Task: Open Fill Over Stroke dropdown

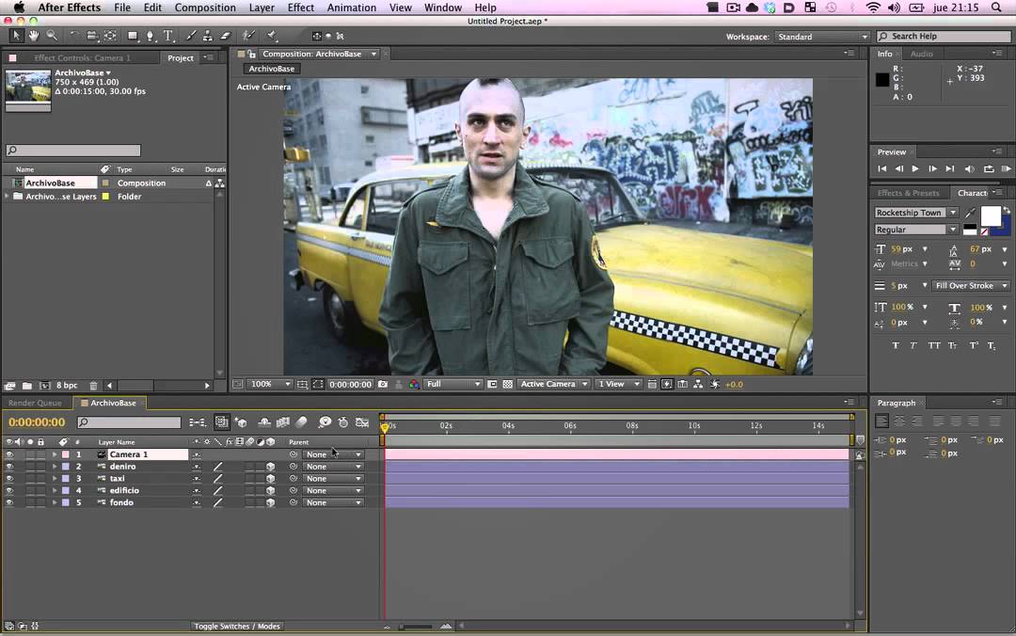Action: coord(971,285)
